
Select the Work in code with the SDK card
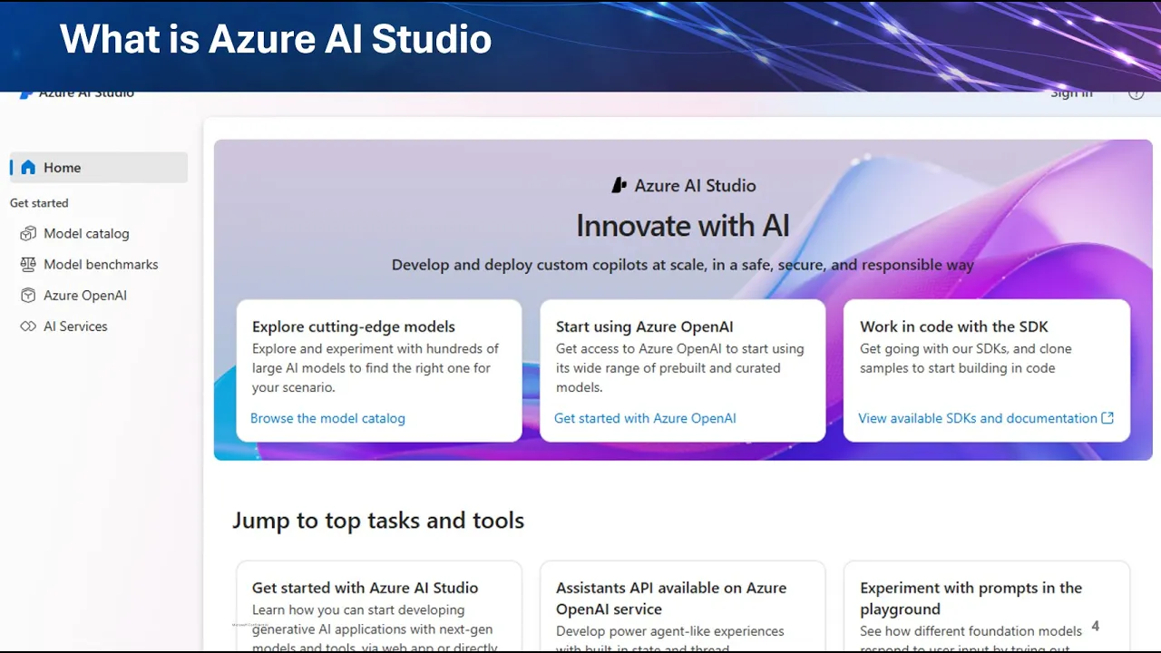click(987, 358)
